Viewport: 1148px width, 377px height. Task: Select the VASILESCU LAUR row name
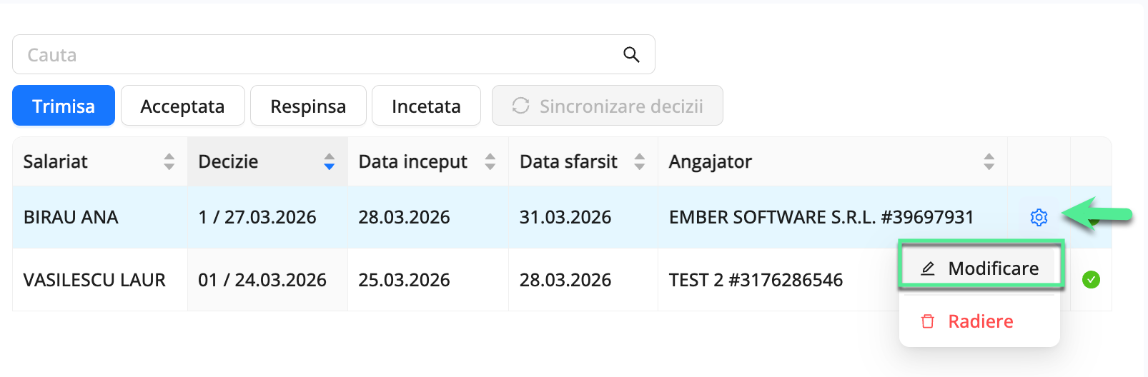94,280
